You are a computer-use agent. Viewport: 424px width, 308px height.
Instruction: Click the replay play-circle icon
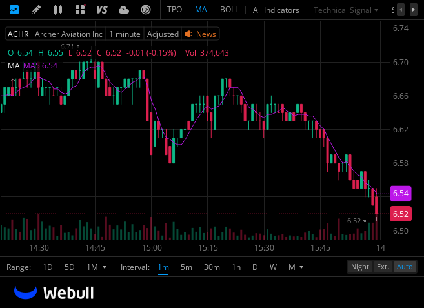click(x=146, y=10)
